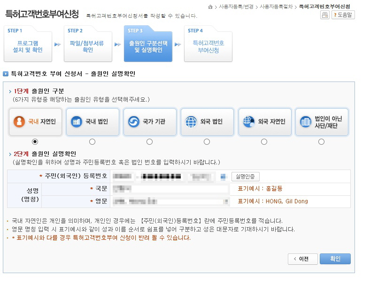Click the small icon beside 실명인증
The image size is (370, 282).
(224, 177)
